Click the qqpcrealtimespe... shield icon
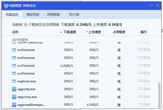This screenshot has height=110, width=163. [x=14, y=105]
